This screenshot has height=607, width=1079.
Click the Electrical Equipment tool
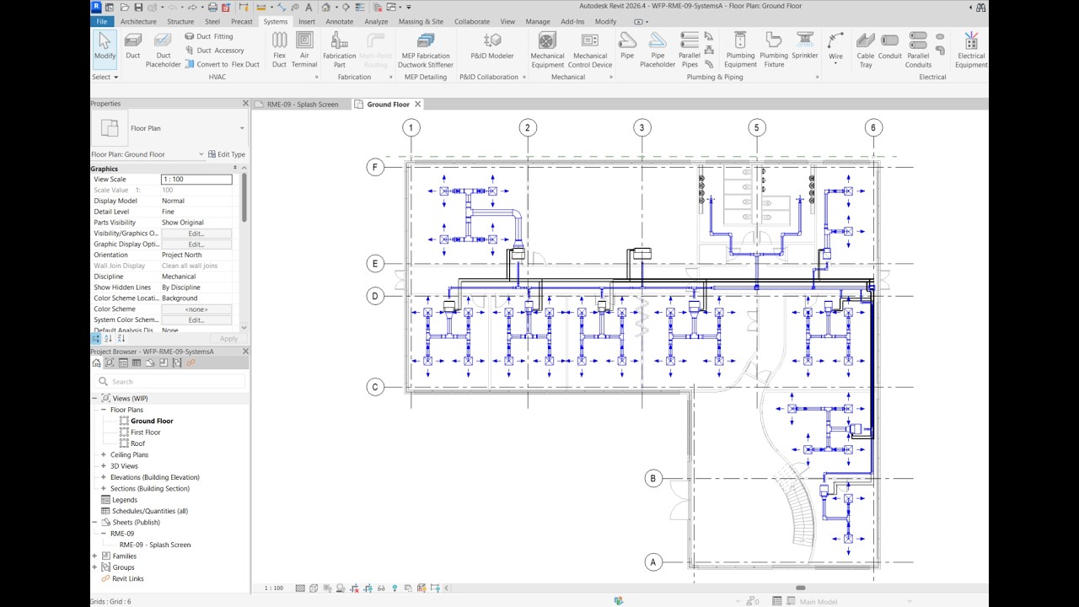971,50
